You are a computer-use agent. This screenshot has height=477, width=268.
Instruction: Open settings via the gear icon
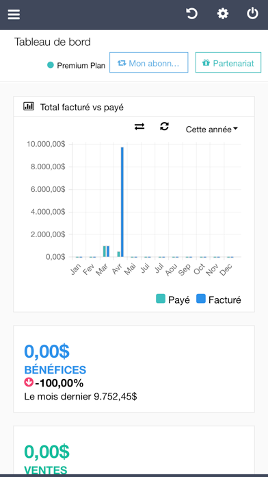(223, 14)
